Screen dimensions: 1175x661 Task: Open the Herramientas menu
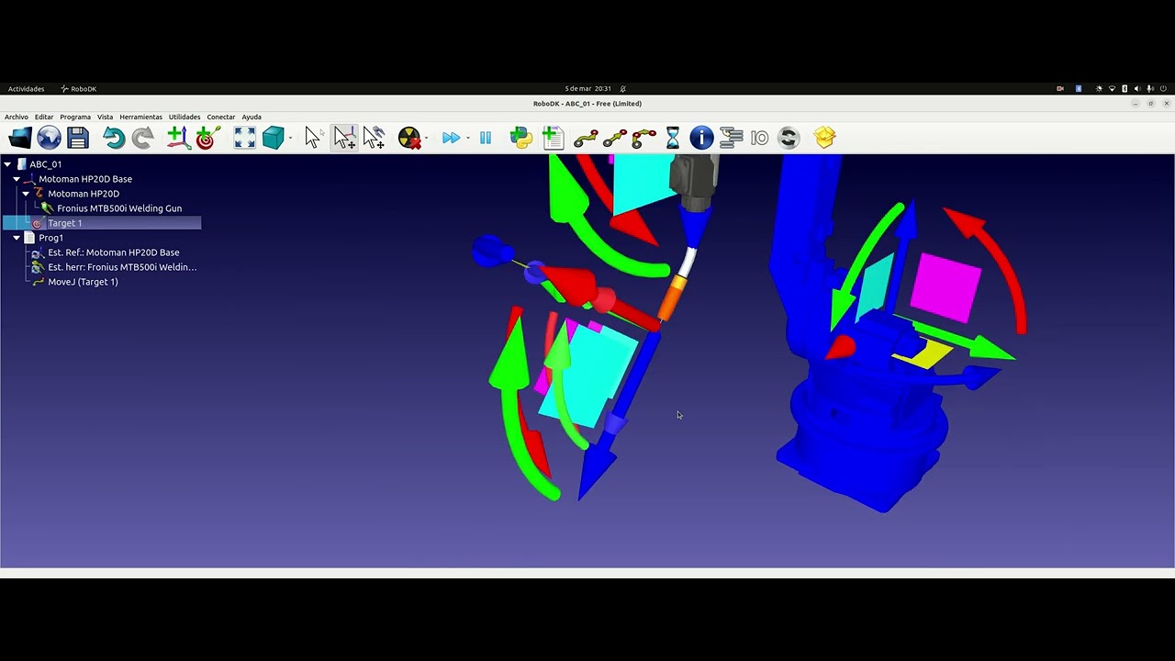click(140, 118)
